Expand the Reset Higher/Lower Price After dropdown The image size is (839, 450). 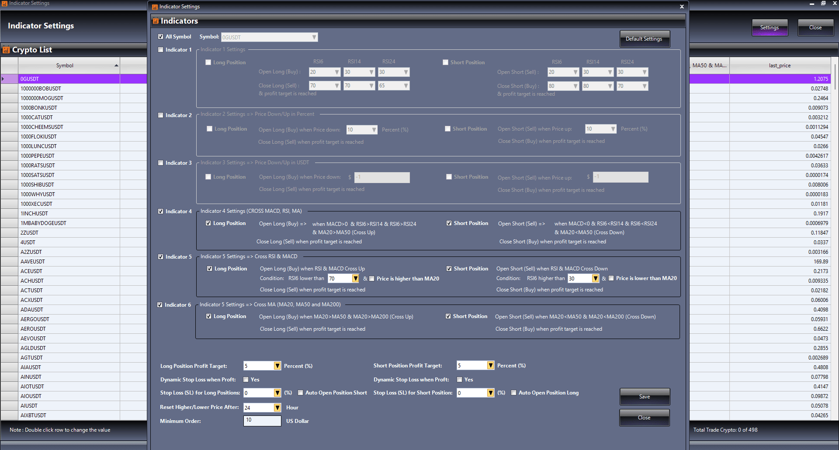[277, 408]
